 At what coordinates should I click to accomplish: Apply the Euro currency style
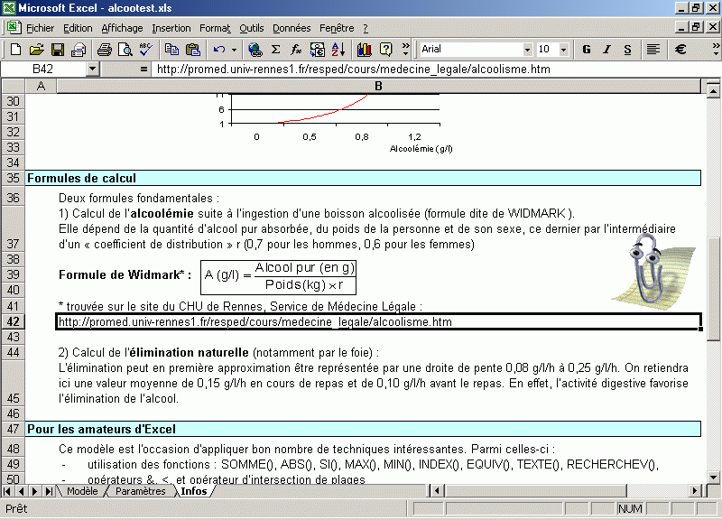point(680,50)
